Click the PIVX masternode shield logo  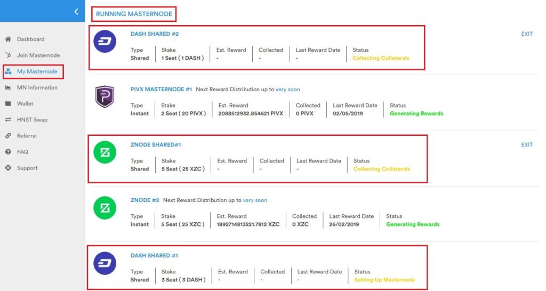point(105,96)
